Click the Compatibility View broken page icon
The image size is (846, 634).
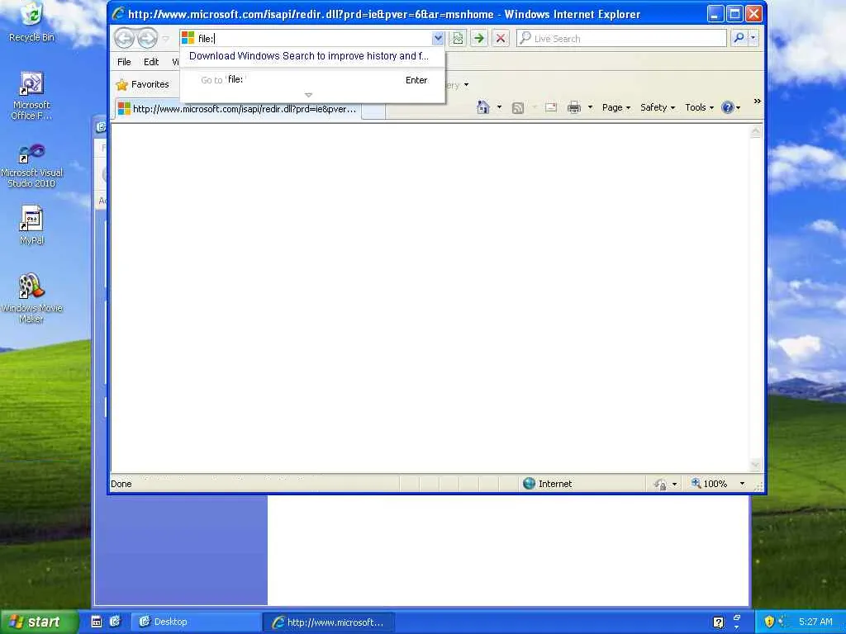coord(458,38)
